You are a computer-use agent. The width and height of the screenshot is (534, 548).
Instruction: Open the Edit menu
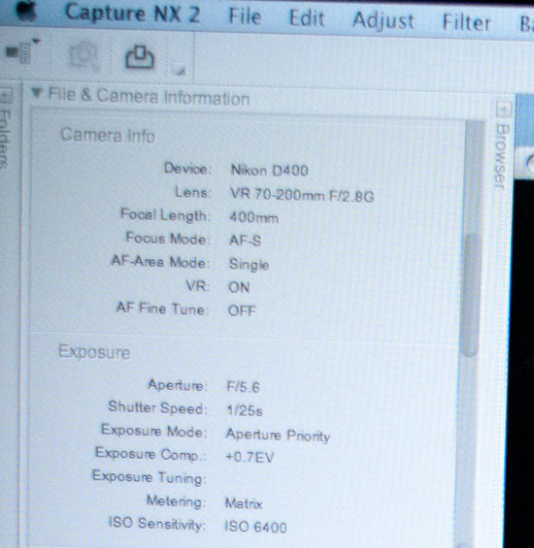coord(307,18)
